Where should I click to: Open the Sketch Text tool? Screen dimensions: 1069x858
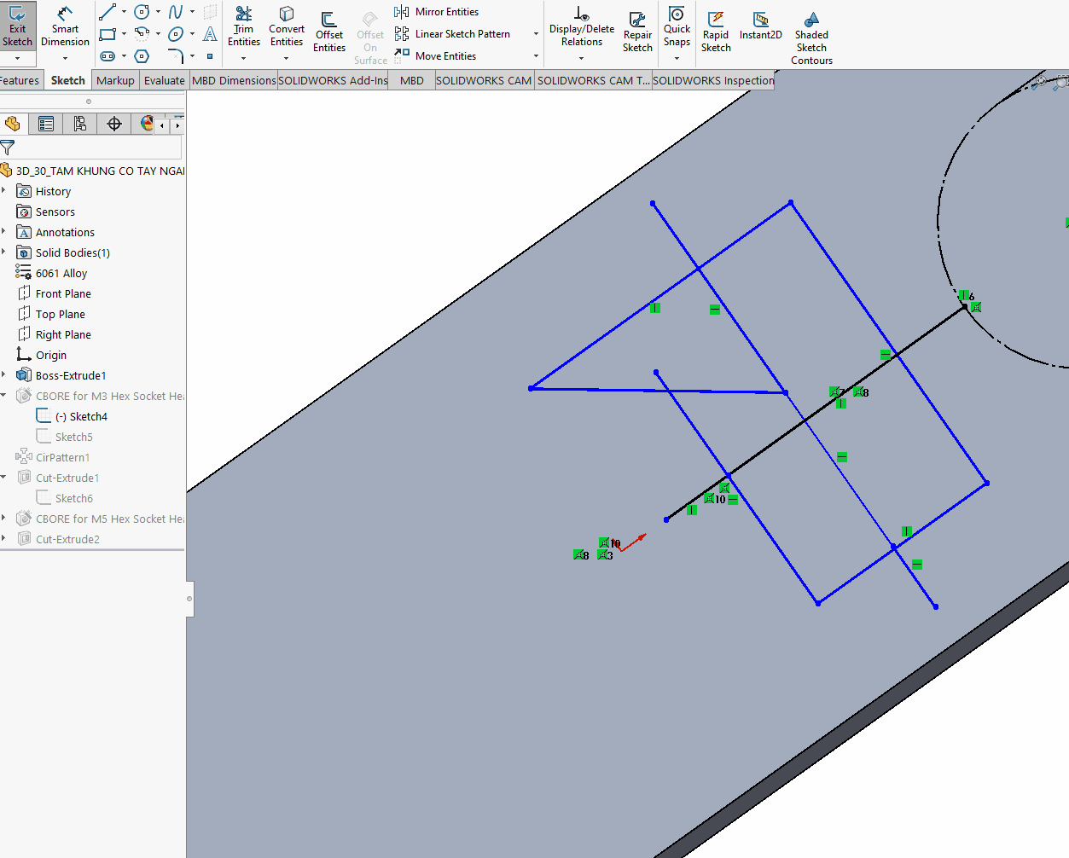tap(210, 34)
